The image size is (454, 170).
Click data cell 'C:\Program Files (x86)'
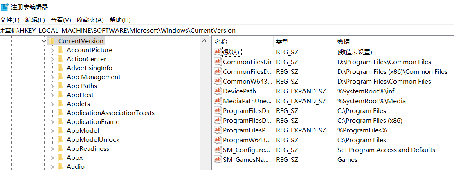pos(370,120)
